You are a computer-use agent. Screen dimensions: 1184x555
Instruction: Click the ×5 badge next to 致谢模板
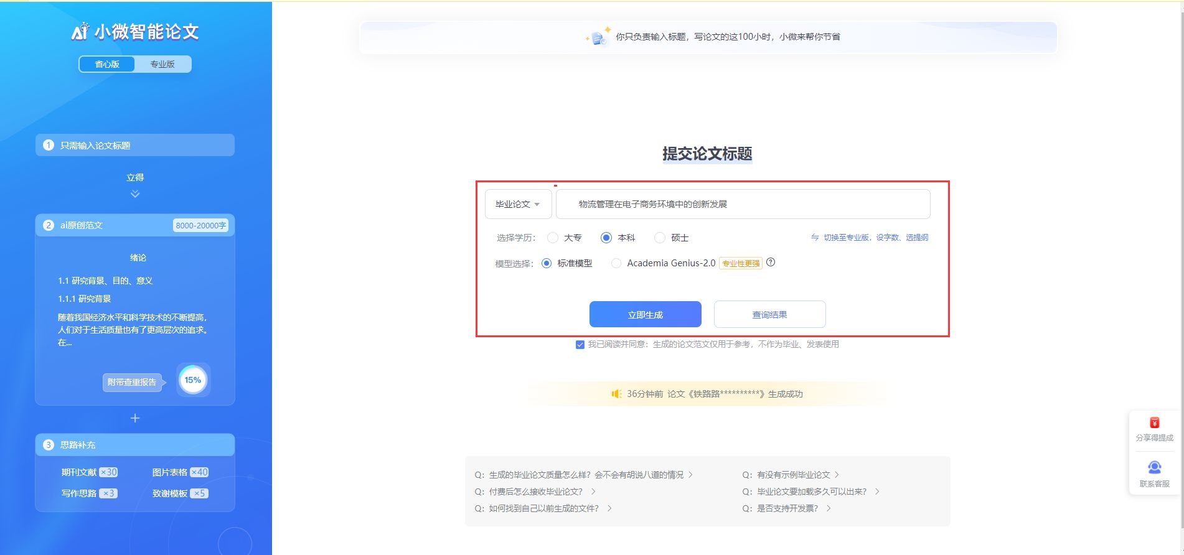click(x=199, y=493)
